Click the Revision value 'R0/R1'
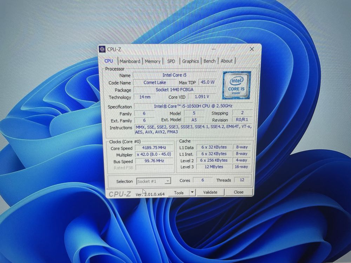Viewport: 351px width, 263px height. 242,120
